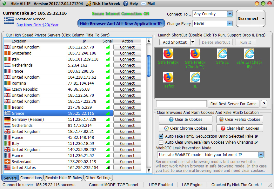Connect to Ireland server 217.78.6.229
This screenshot has width=274, height=189.
[x=127, y=107]
